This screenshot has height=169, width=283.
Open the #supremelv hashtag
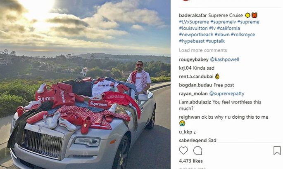pyautogui.click(x=223, y=22)
